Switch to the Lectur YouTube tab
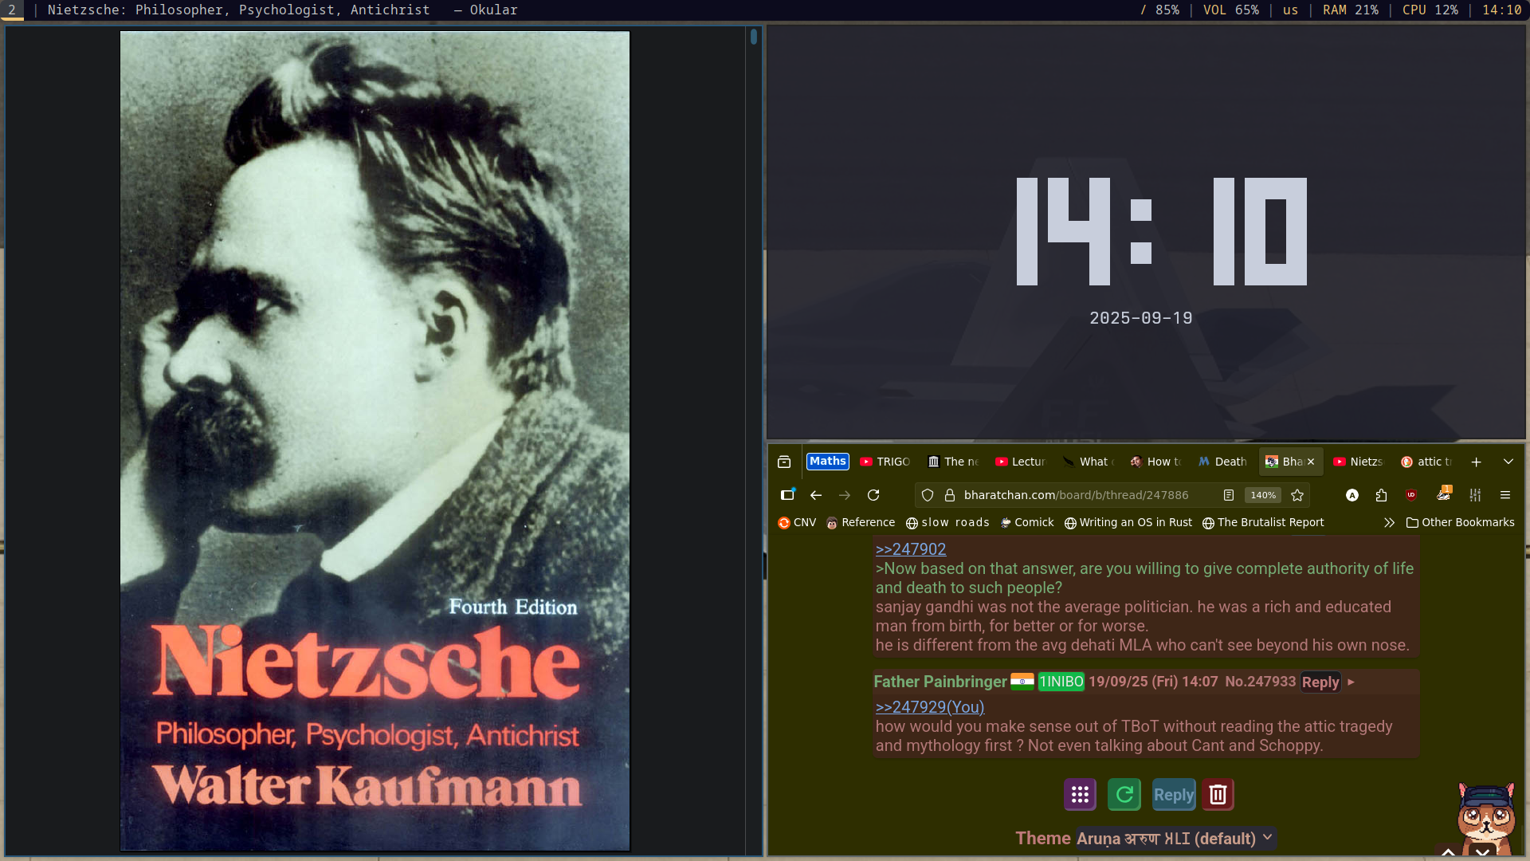The width and height of the screenshot is (1530, 861). tap(1021, 462)
